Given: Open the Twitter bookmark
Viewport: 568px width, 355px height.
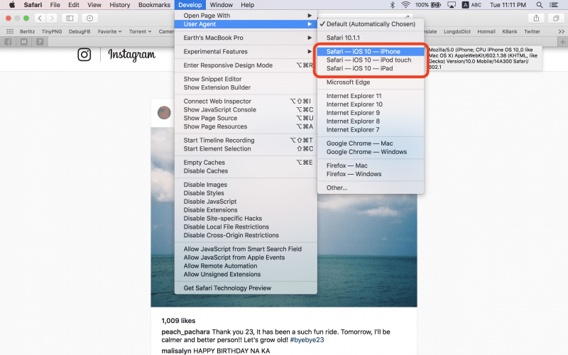Looking at the screenshot, I should pyautogui.click(x=532, y=31).
